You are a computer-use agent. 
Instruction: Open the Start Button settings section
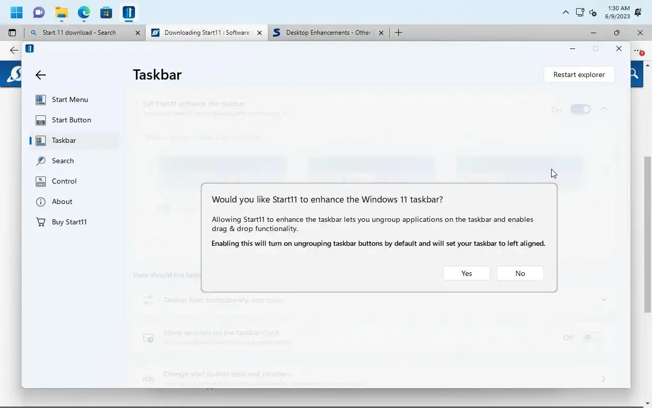click(x=75, y=120)
